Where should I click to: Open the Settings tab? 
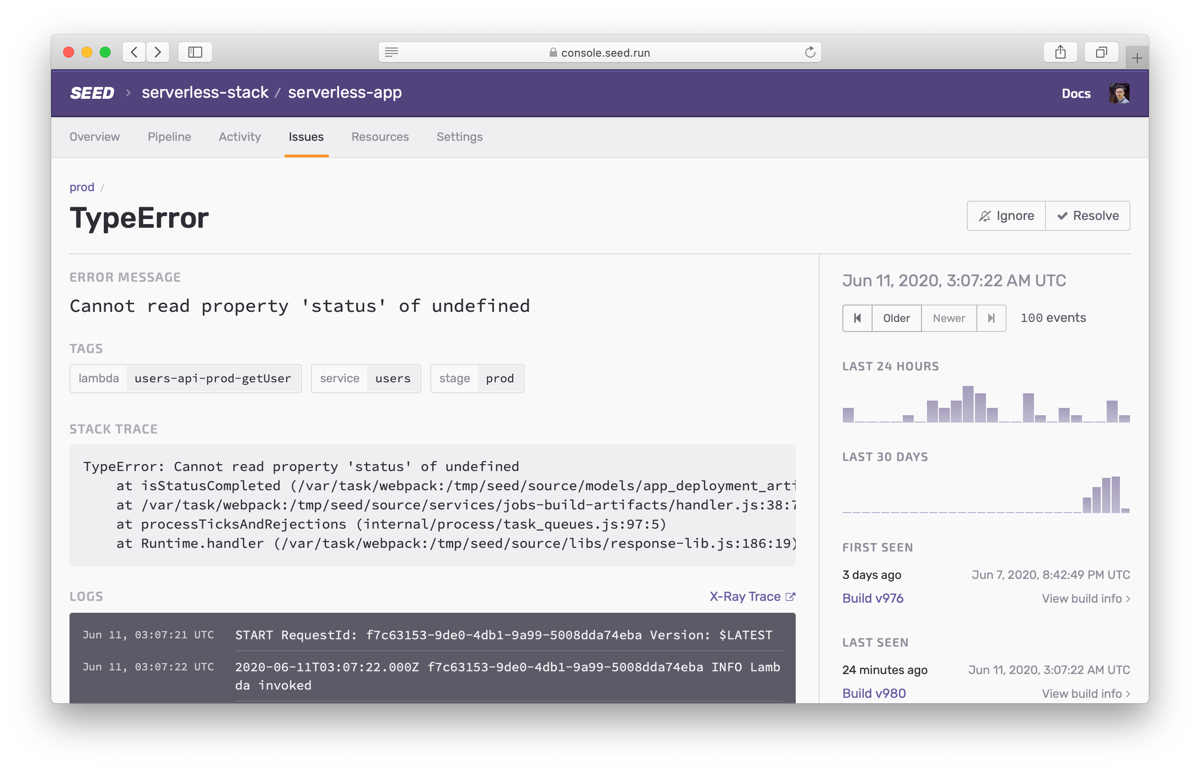[459, 137]
